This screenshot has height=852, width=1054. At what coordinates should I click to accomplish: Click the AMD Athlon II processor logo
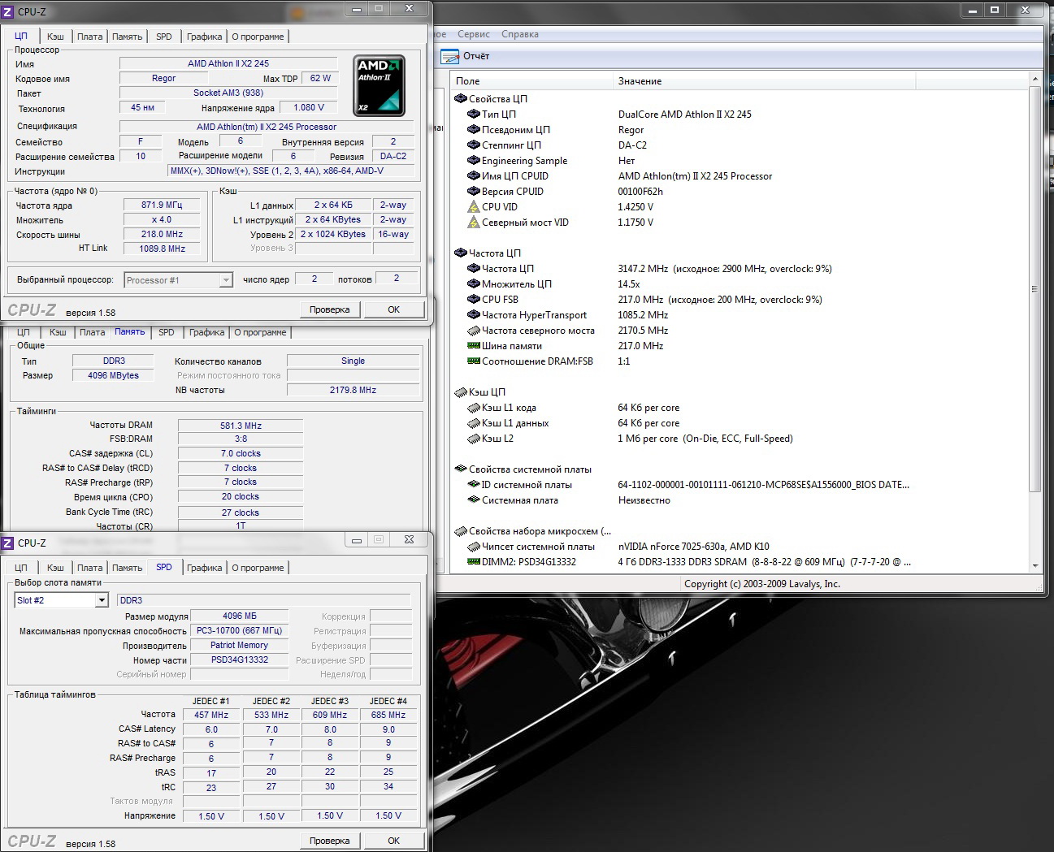pyautogui.click(x=379, y=85)
